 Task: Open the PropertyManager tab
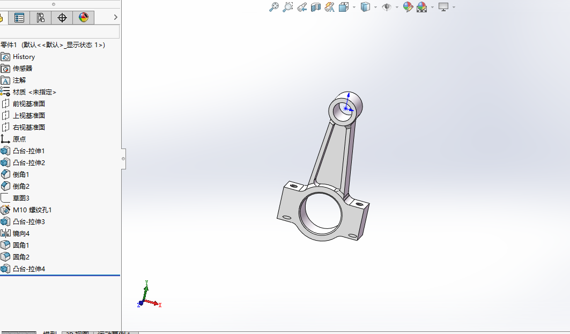point(19,18)
